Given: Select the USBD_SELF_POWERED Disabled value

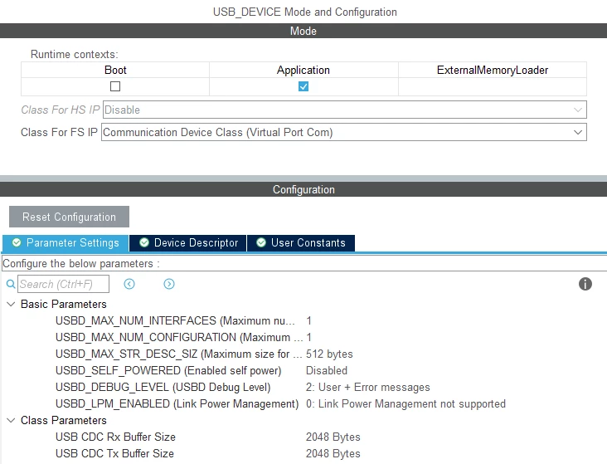Looking at the screenshot, I should 327,370.
